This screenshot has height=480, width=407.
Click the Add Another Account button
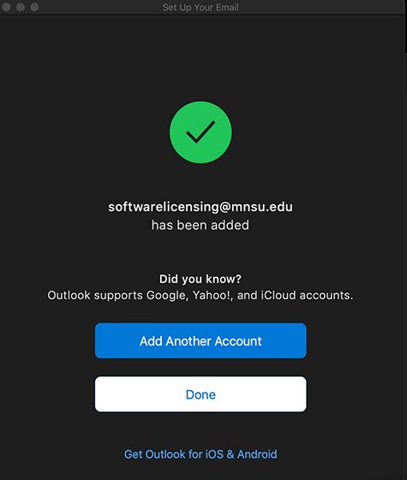(x=201, y=341)
